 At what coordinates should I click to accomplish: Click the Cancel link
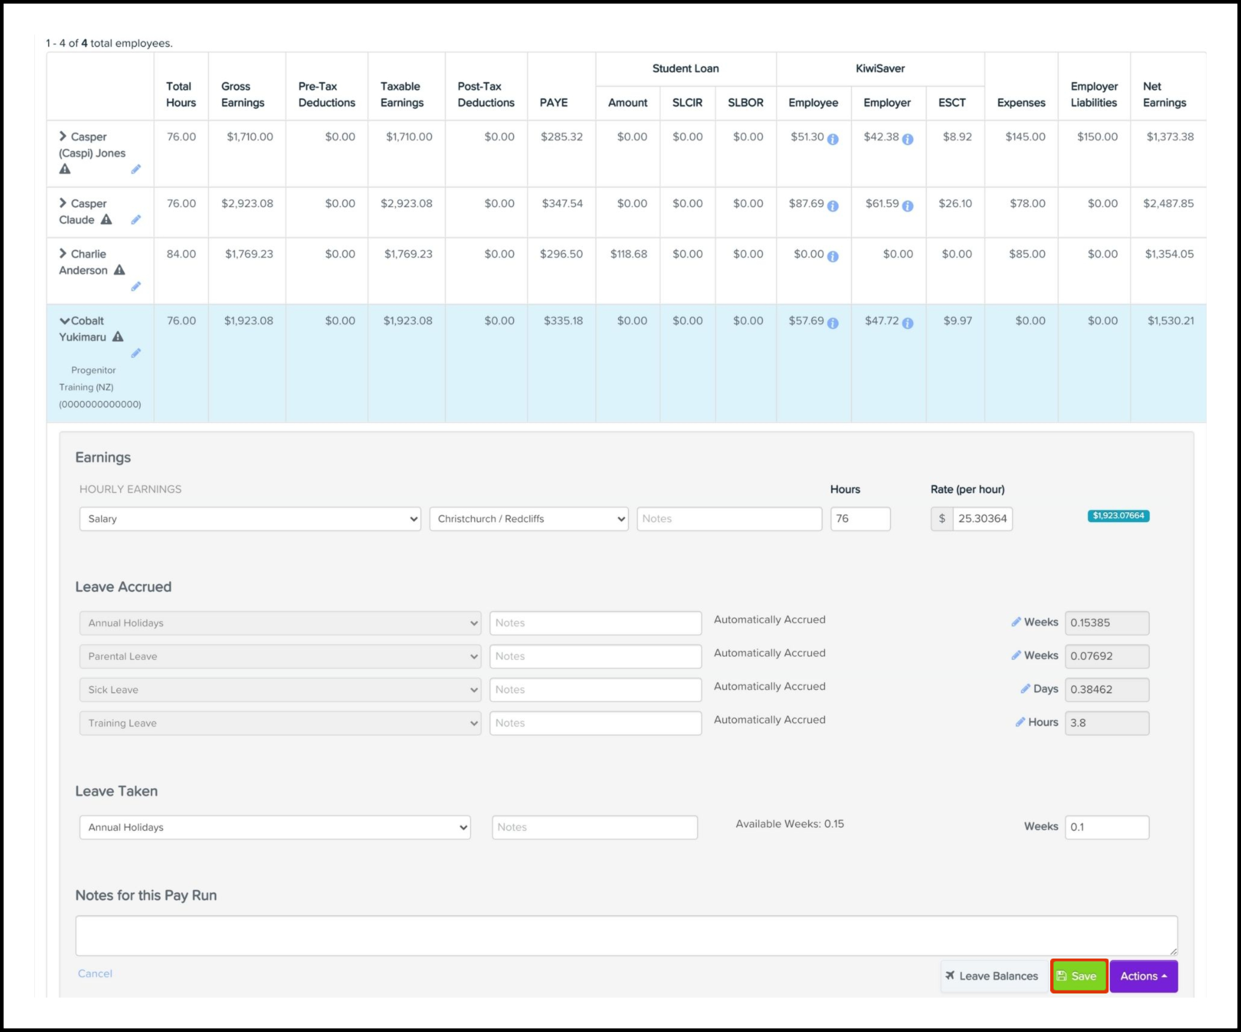(x=95, y=974)
